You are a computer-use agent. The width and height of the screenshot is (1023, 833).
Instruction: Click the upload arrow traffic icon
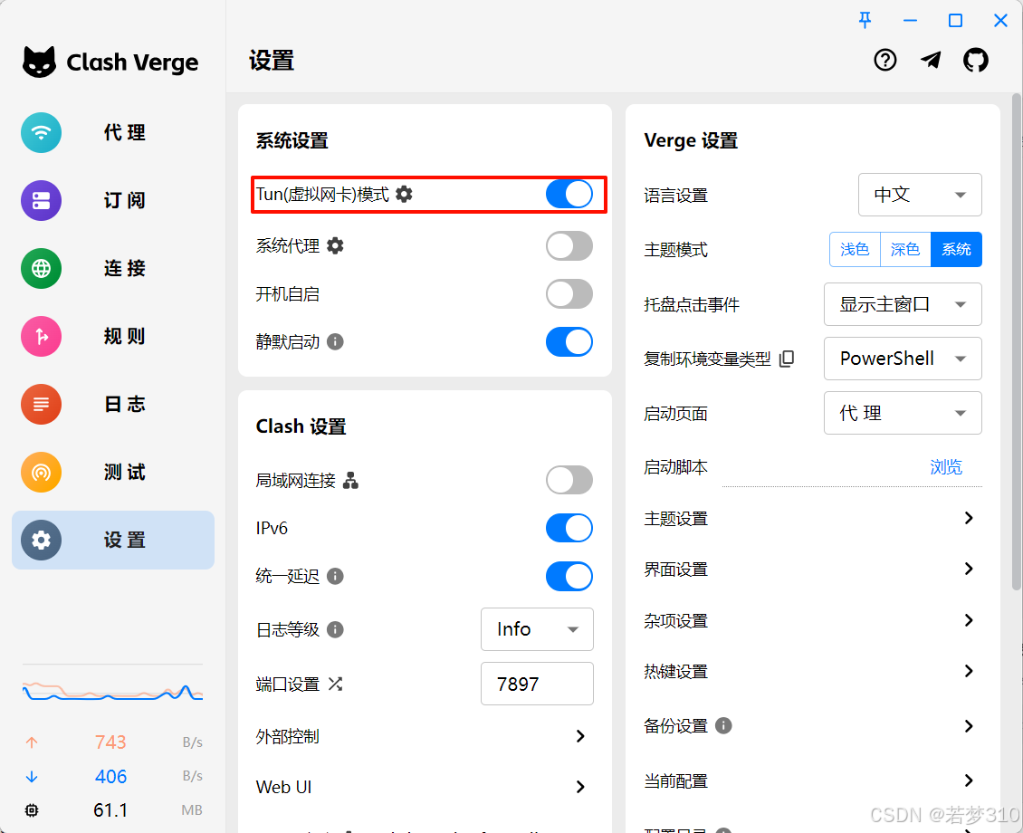[32, 742]
